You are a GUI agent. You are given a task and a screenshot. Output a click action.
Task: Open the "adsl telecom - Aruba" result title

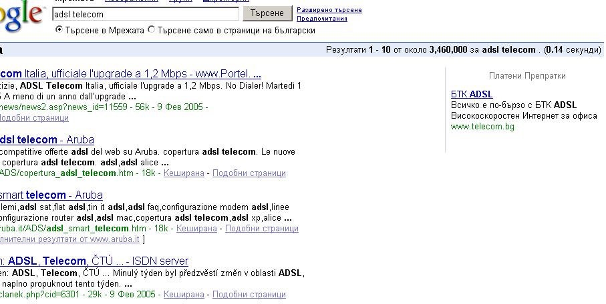(47, 139)
